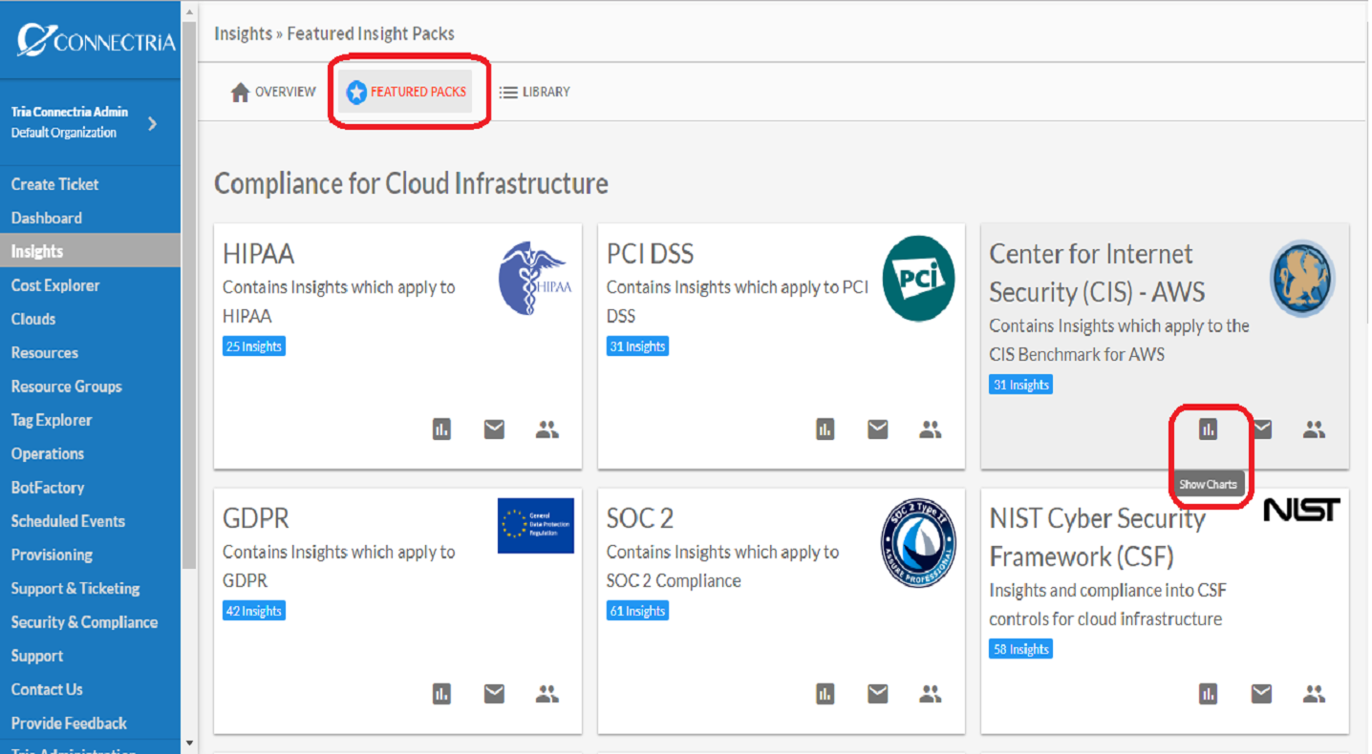Click the PCI DSS envelope icon
Screen dimensions: 1372x754
(878, 429)
